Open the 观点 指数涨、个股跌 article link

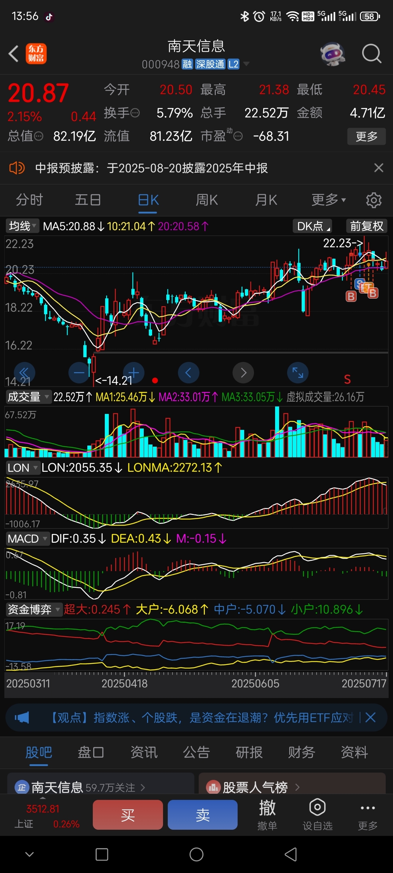[201, 718]
